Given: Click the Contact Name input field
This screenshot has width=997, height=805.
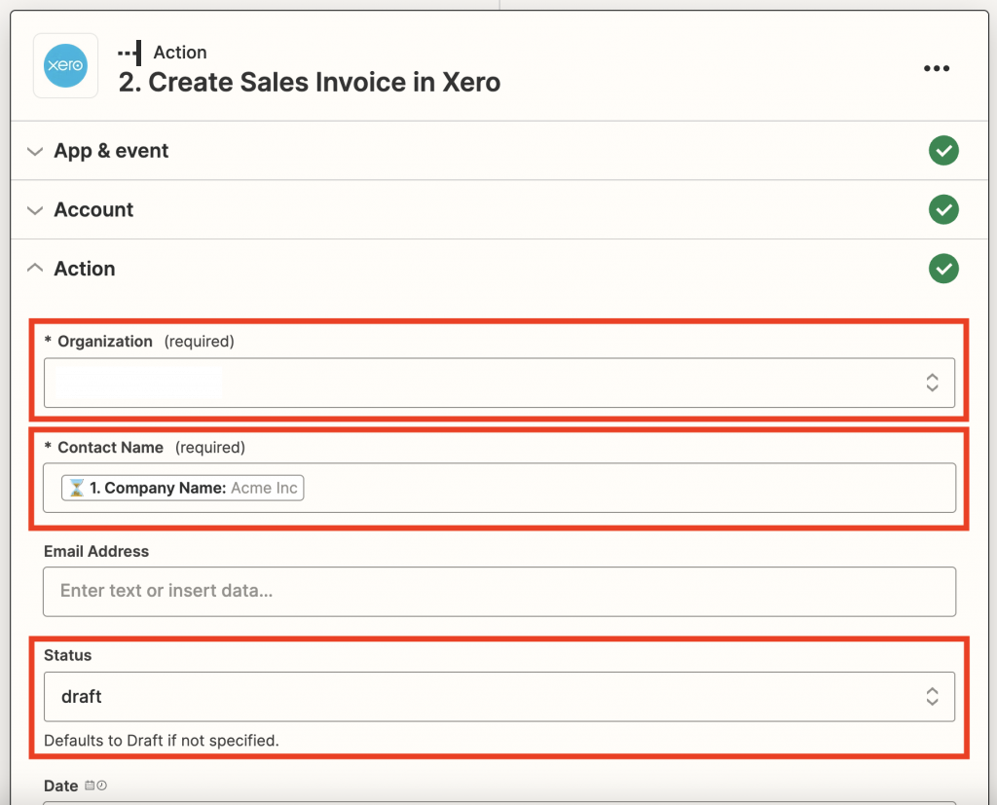Looking at the screenshot, I should coord(499,488).
